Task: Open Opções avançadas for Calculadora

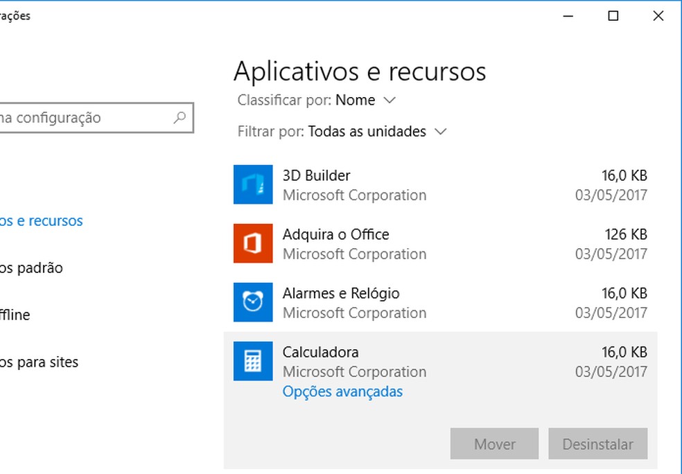Action: click(x=342, y=392)
